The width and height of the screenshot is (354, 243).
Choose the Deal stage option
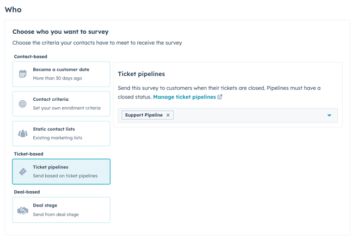click(x=61, y=210)
